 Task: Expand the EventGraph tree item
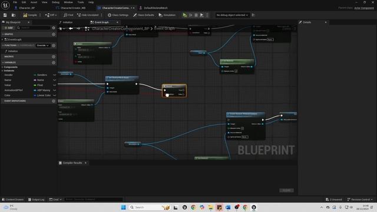click(2, 39)
